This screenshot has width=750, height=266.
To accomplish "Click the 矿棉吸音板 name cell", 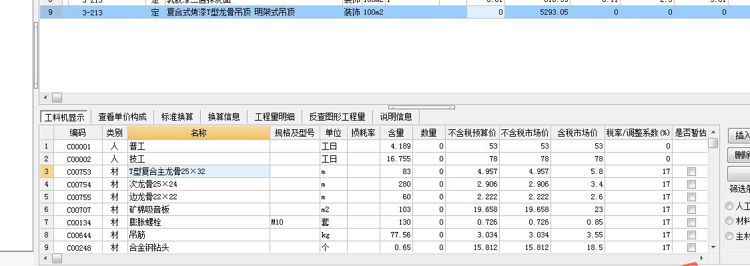I will point(198,209).
